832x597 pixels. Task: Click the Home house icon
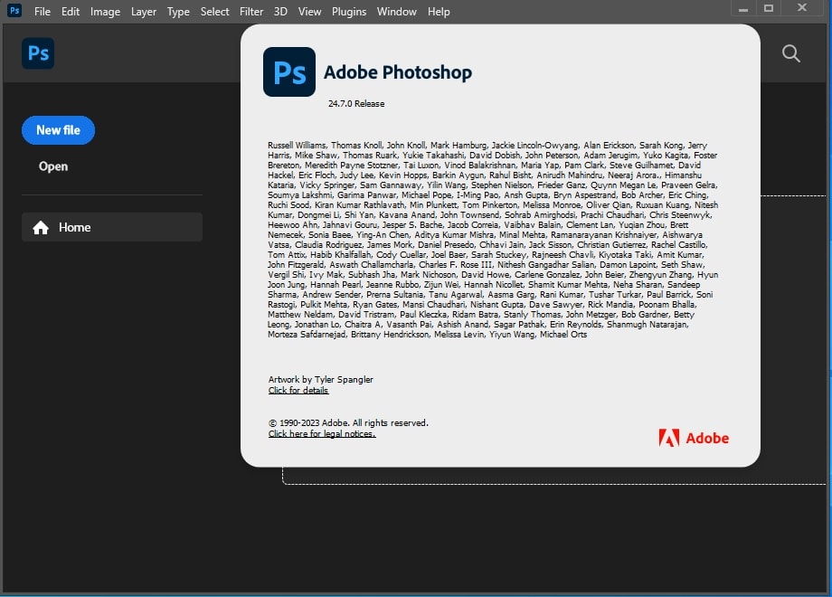click(41, 228)
